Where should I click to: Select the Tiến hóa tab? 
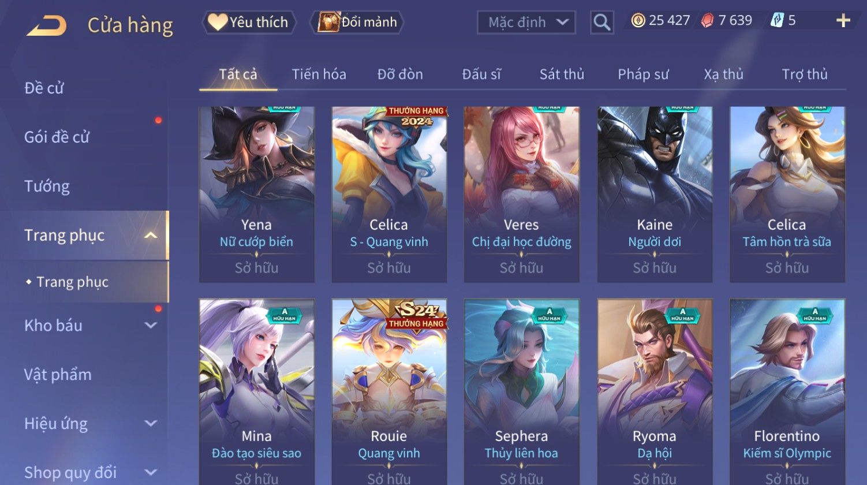coord(319,74)
